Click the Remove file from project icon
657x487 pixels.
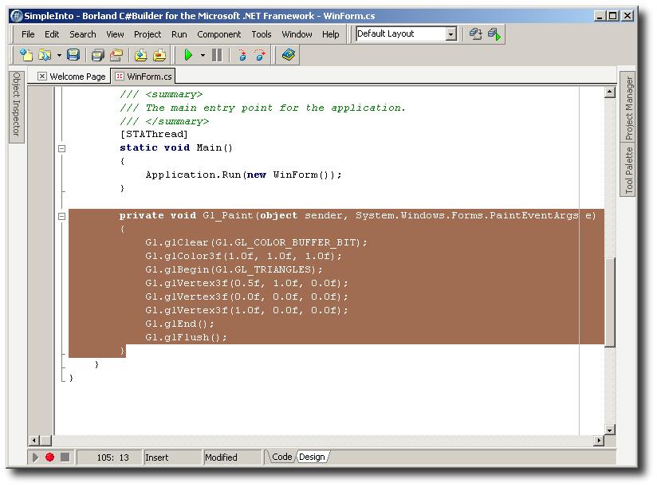pos(159,55)
